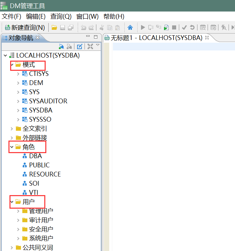Click the execution plan icon with clock
This screenshot has width=235, height=251.
pos(213,27)
